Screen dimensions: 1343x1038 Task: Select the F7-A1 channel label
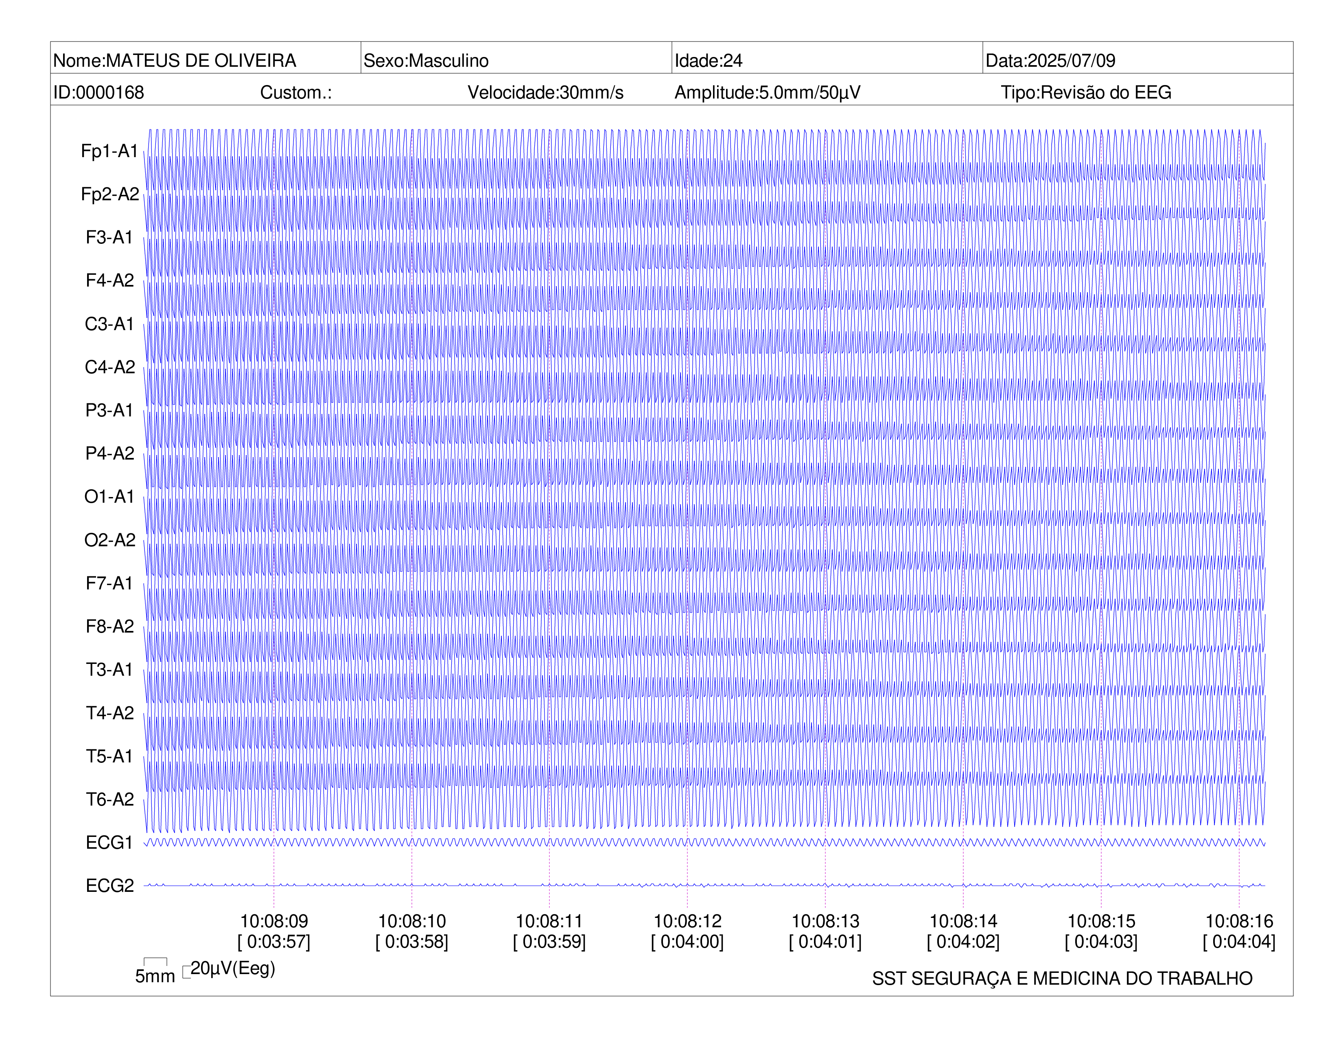coord(109,583)
